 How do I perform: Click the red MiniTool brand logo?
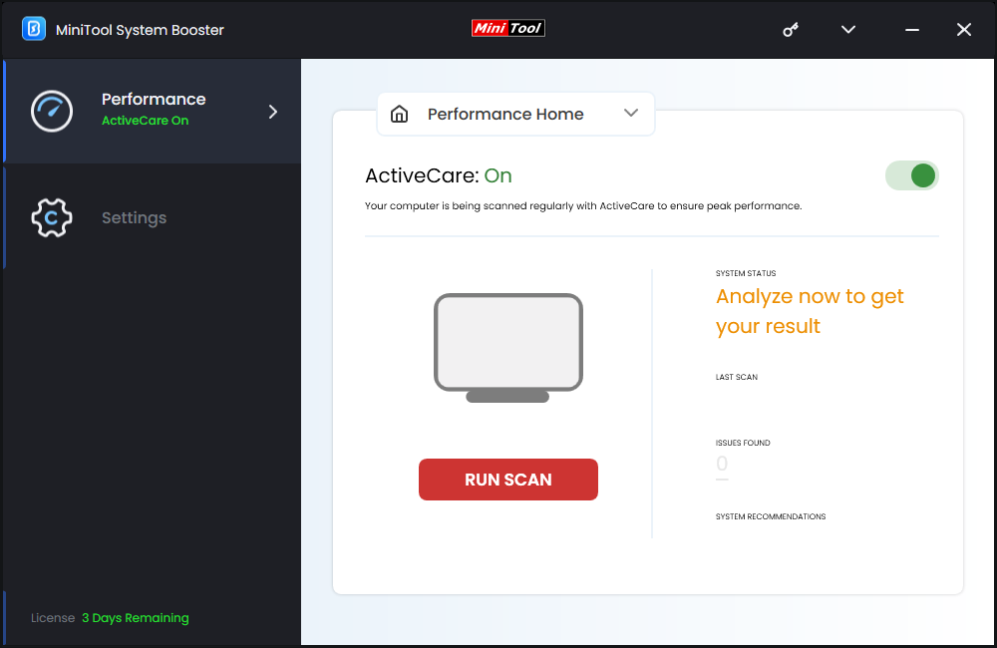tap(508, 28)
